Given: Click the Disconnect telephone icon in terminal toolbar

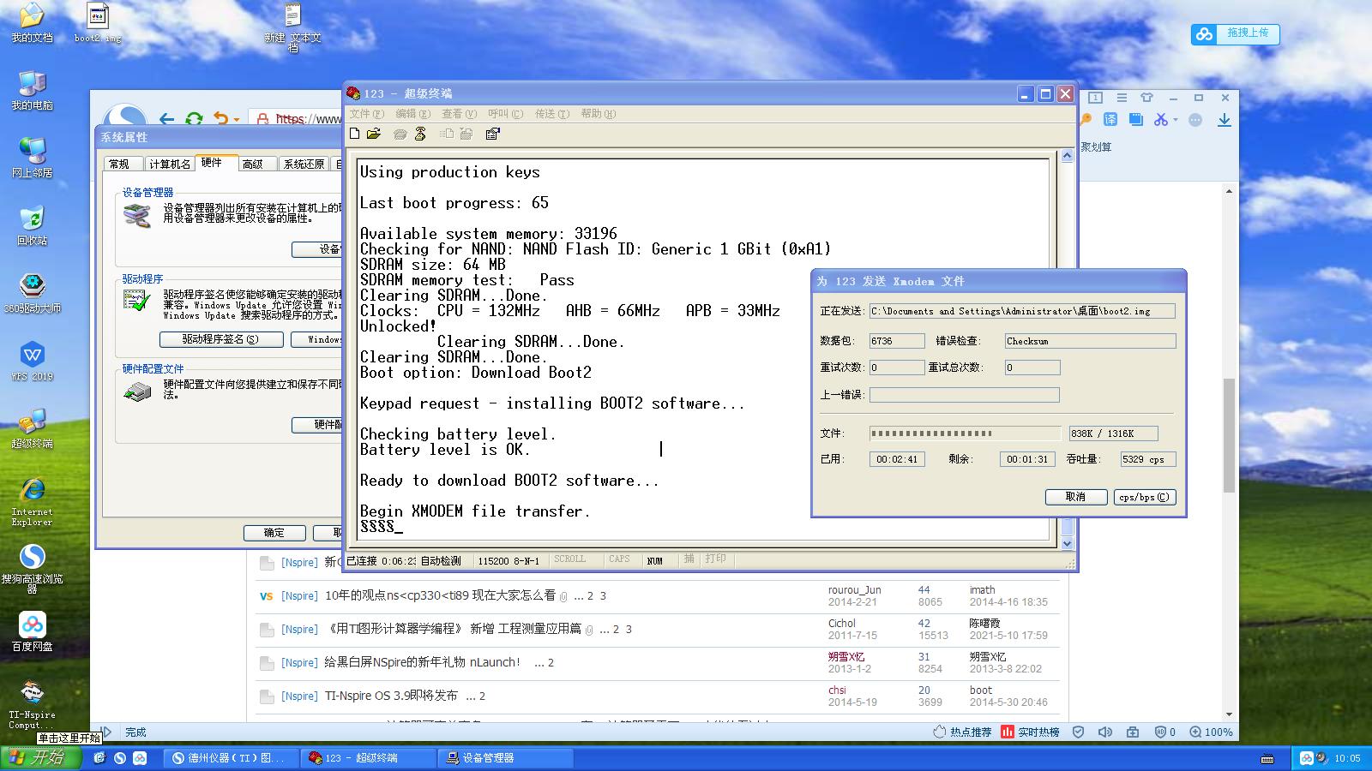Looking at the screenshot, I should click(420, 134).
